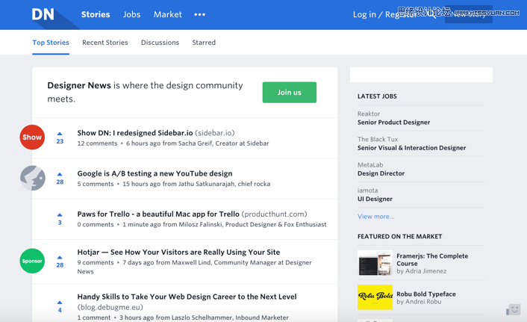Click the yellow Robu Bold thumbnail
This screenshot has height=322, width=527.
click(x=375, y=297)
